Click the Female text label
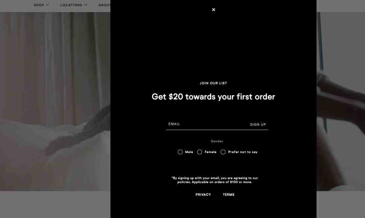The height and width of the screenshot is (218, 365). (211, 152)
